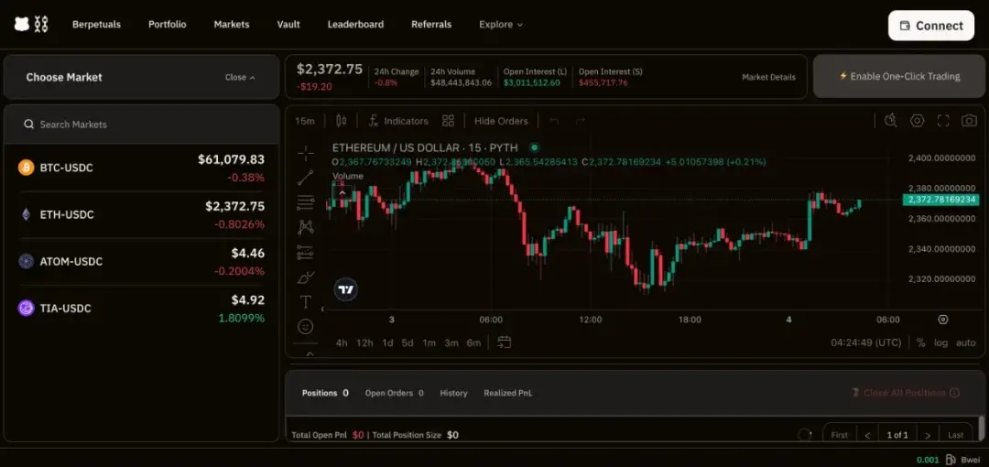Open the go-to-date calendar icon
The width and height of the screenshot is (989, 467).
504,342
